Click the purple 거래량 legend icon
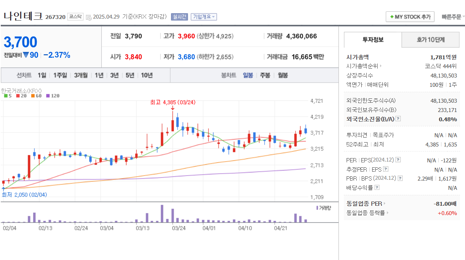The image size is (465, 260). 317,208
